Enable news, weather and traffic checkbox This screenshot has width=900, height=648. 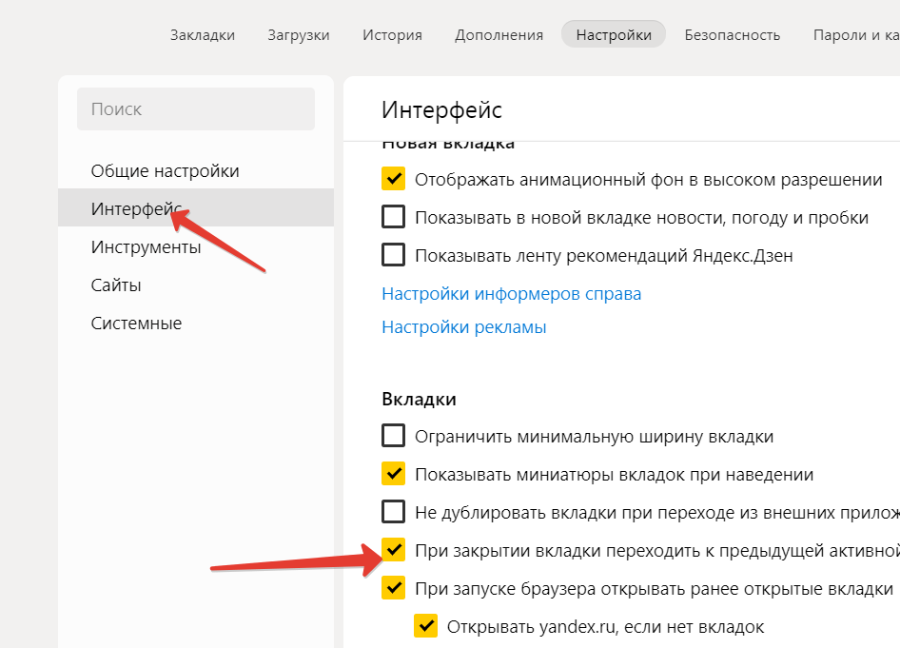click(x=393, y=217)
